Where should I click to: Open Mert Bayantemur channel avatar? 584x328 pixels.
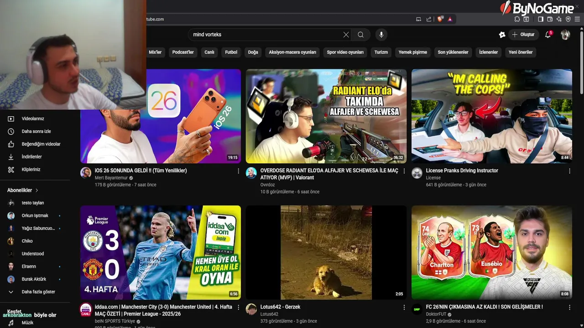tap(86, 173)
